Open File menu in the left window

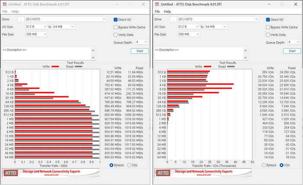coord(4,11)
